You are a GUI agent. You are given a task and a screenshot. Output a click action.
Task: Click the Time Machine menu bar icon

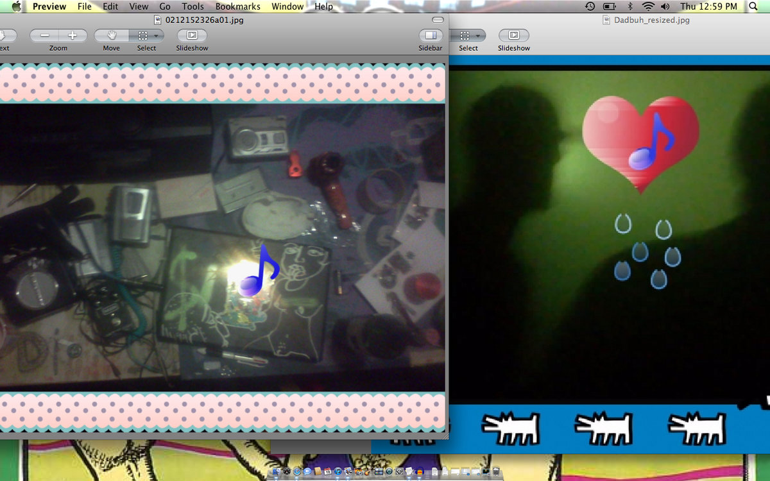point(590,6)
